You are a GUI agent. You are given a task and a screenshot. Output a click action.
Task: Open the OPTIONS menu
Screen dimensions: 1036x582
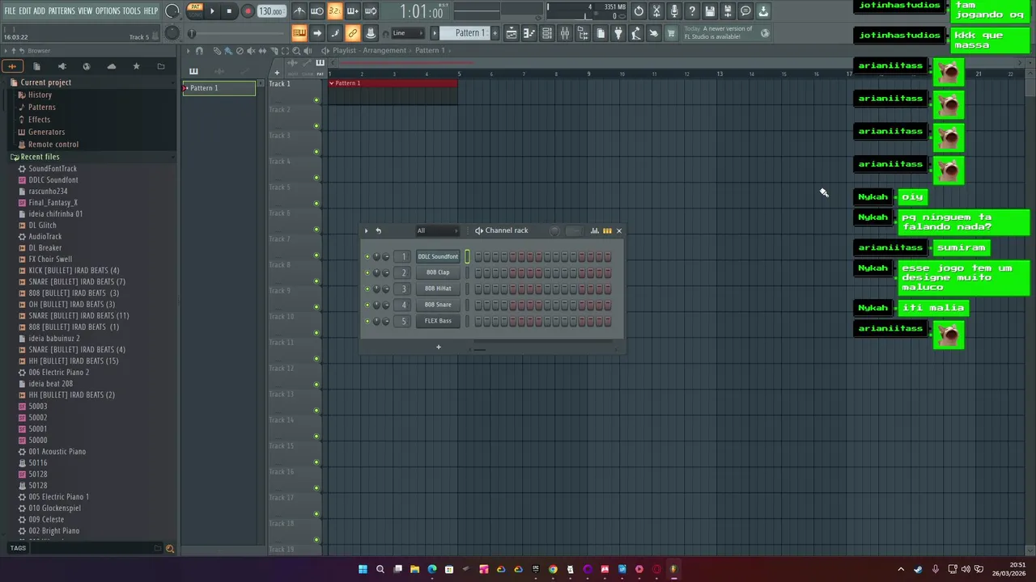[108, 11]
